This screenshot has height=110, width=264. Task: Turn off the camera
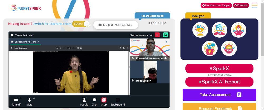(x=16, y=102)
